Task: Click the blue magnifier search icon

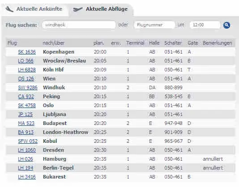Action: point(226,25)
